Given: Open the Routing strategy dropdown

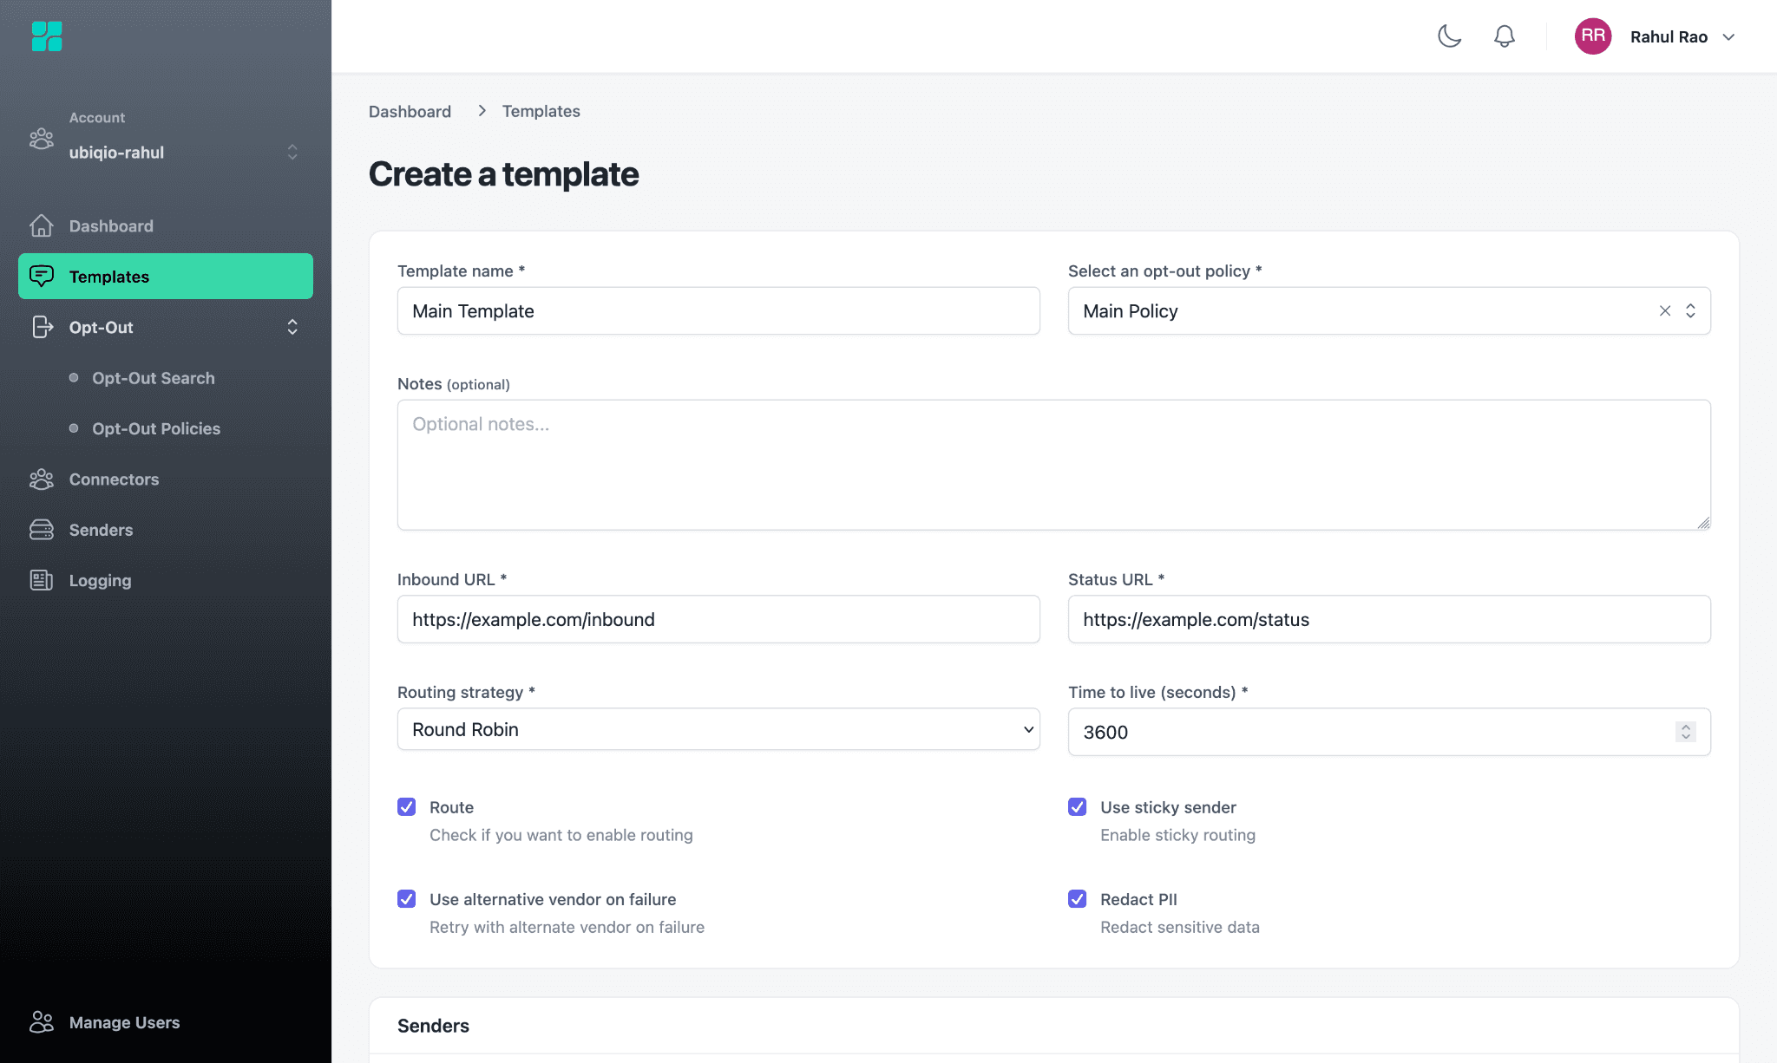Looking at the screenshot, I should [718, 729].
